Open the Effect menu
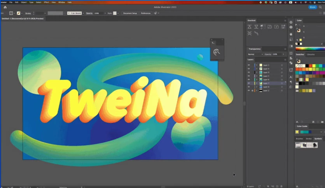The image size is (325, 188). 46,2
